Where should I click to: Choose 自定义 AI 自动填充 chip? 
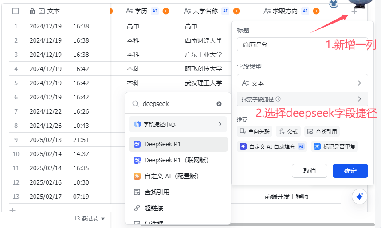point(272,146)
